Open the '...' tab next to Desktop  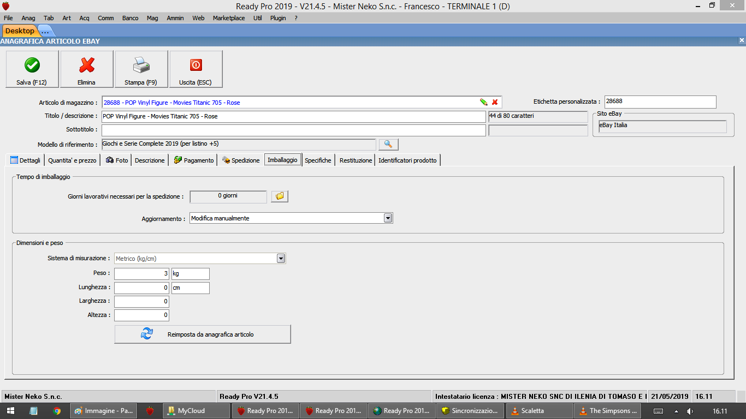45,31
